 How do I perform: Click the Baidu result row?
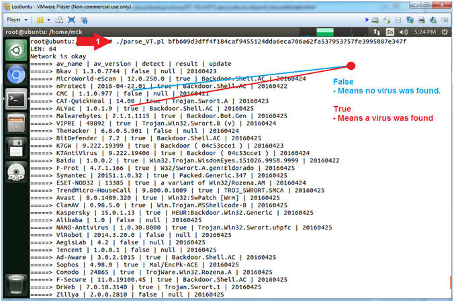coord(185,161)
